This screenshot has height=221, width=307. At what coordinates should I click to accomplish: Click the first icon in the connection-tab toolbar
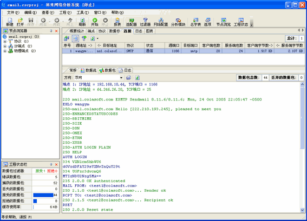67,38
